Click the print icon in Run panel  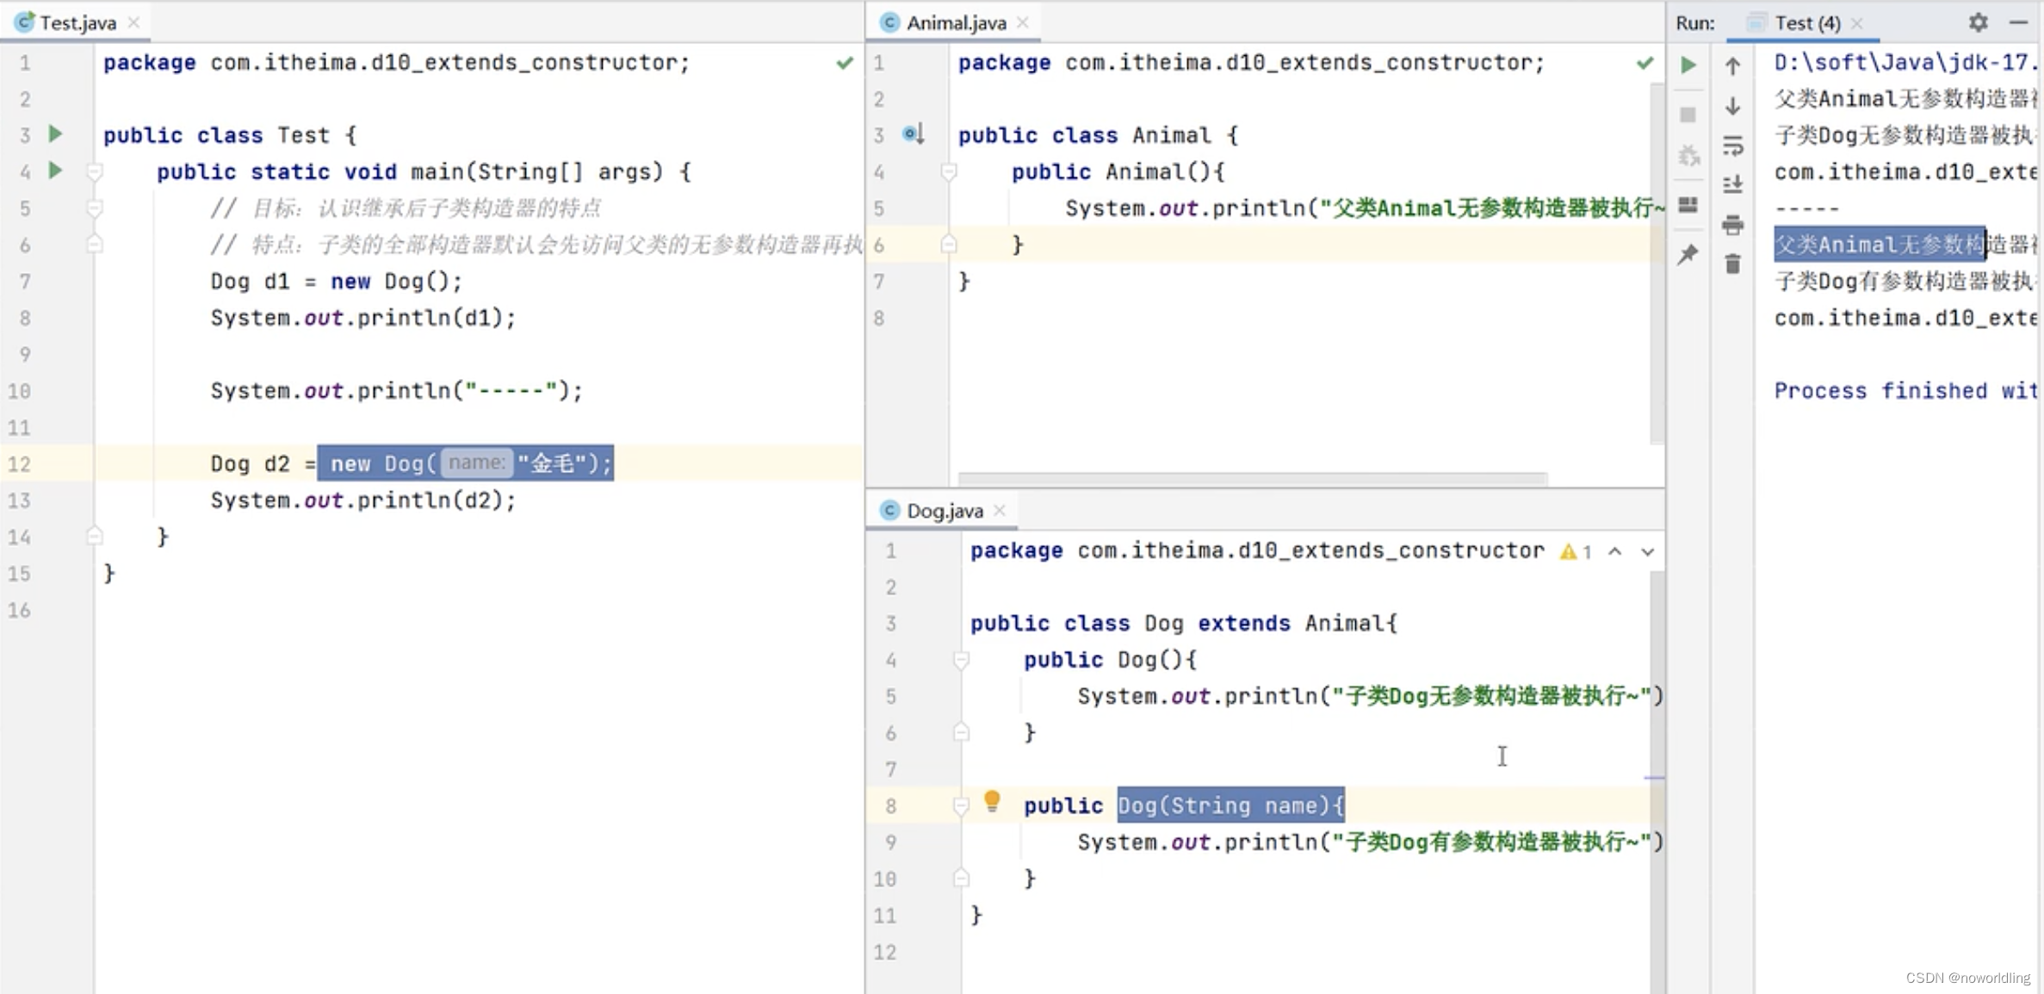click(1733, 226)
